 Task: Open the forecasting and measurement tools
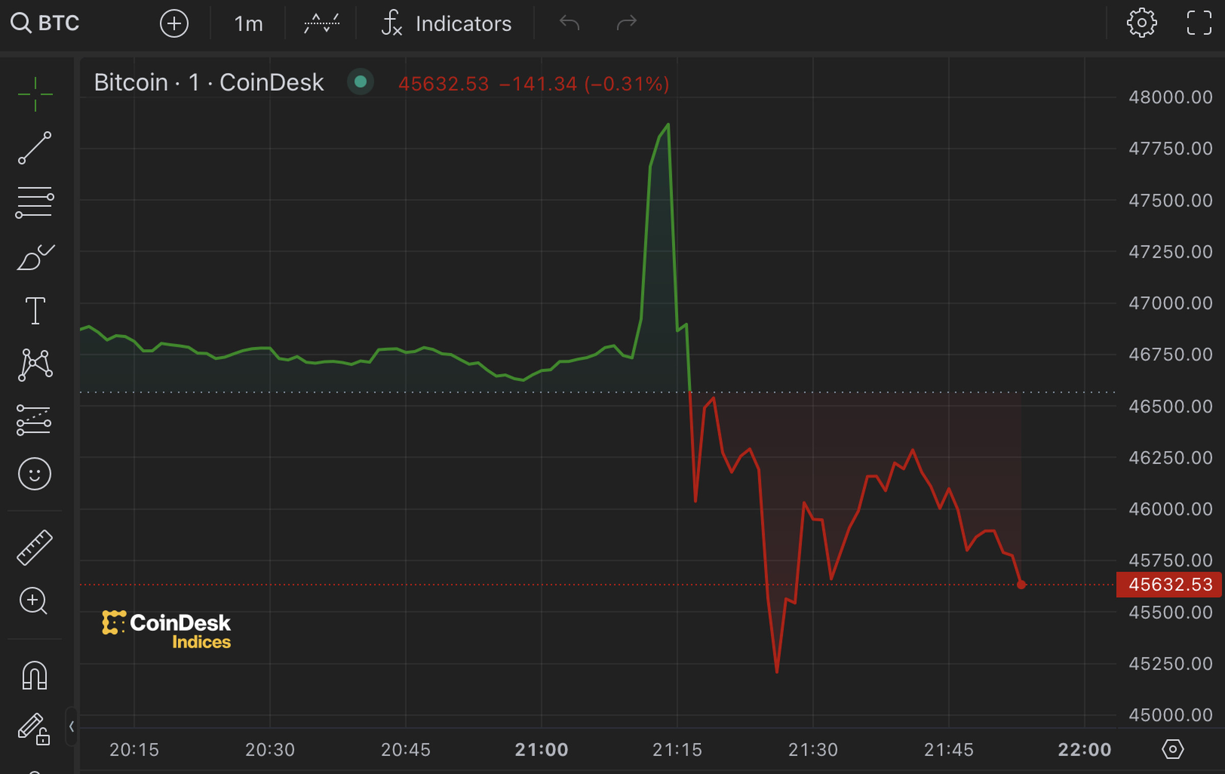point(35,420)
